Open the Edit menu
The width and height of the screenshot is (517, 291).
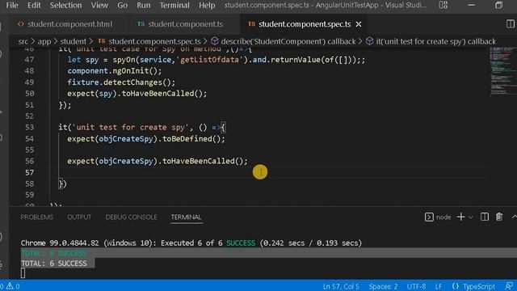click(34, 6)
